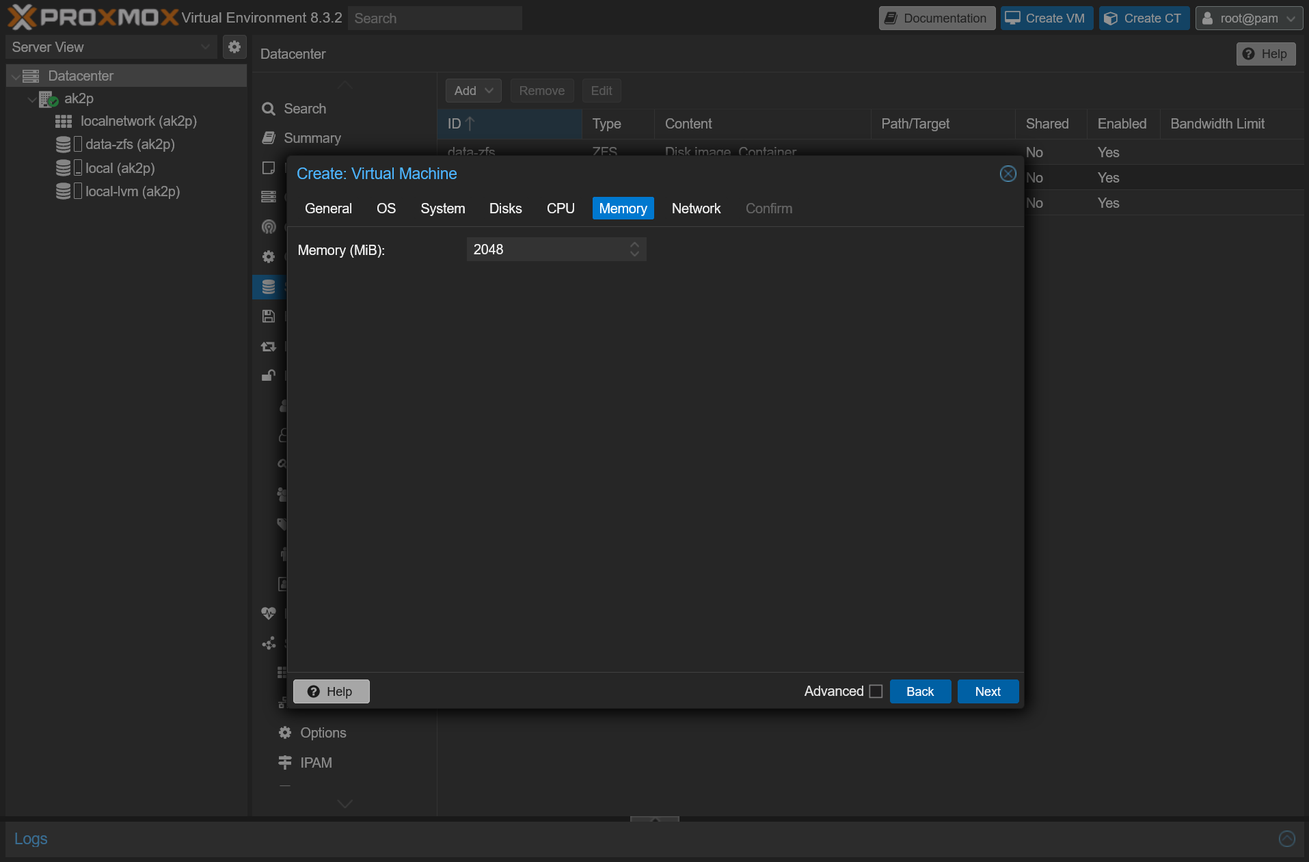Click the data-zfs storage icon

click(63, 144)
